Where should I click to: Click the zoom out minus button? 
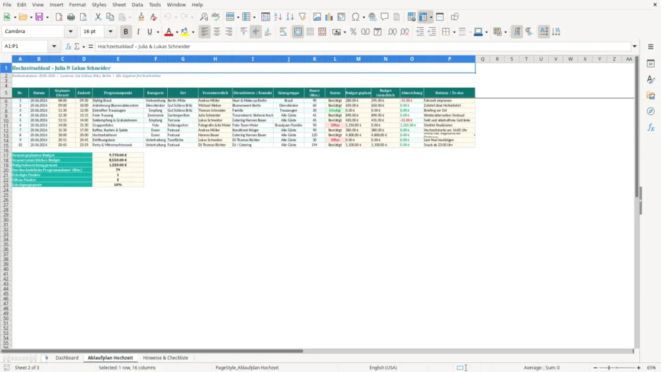tap(595, 367)
